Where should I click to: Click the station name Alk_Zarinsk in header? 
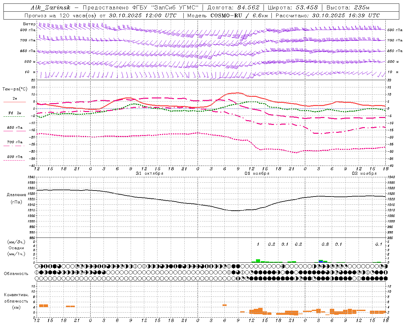(50, 8)
